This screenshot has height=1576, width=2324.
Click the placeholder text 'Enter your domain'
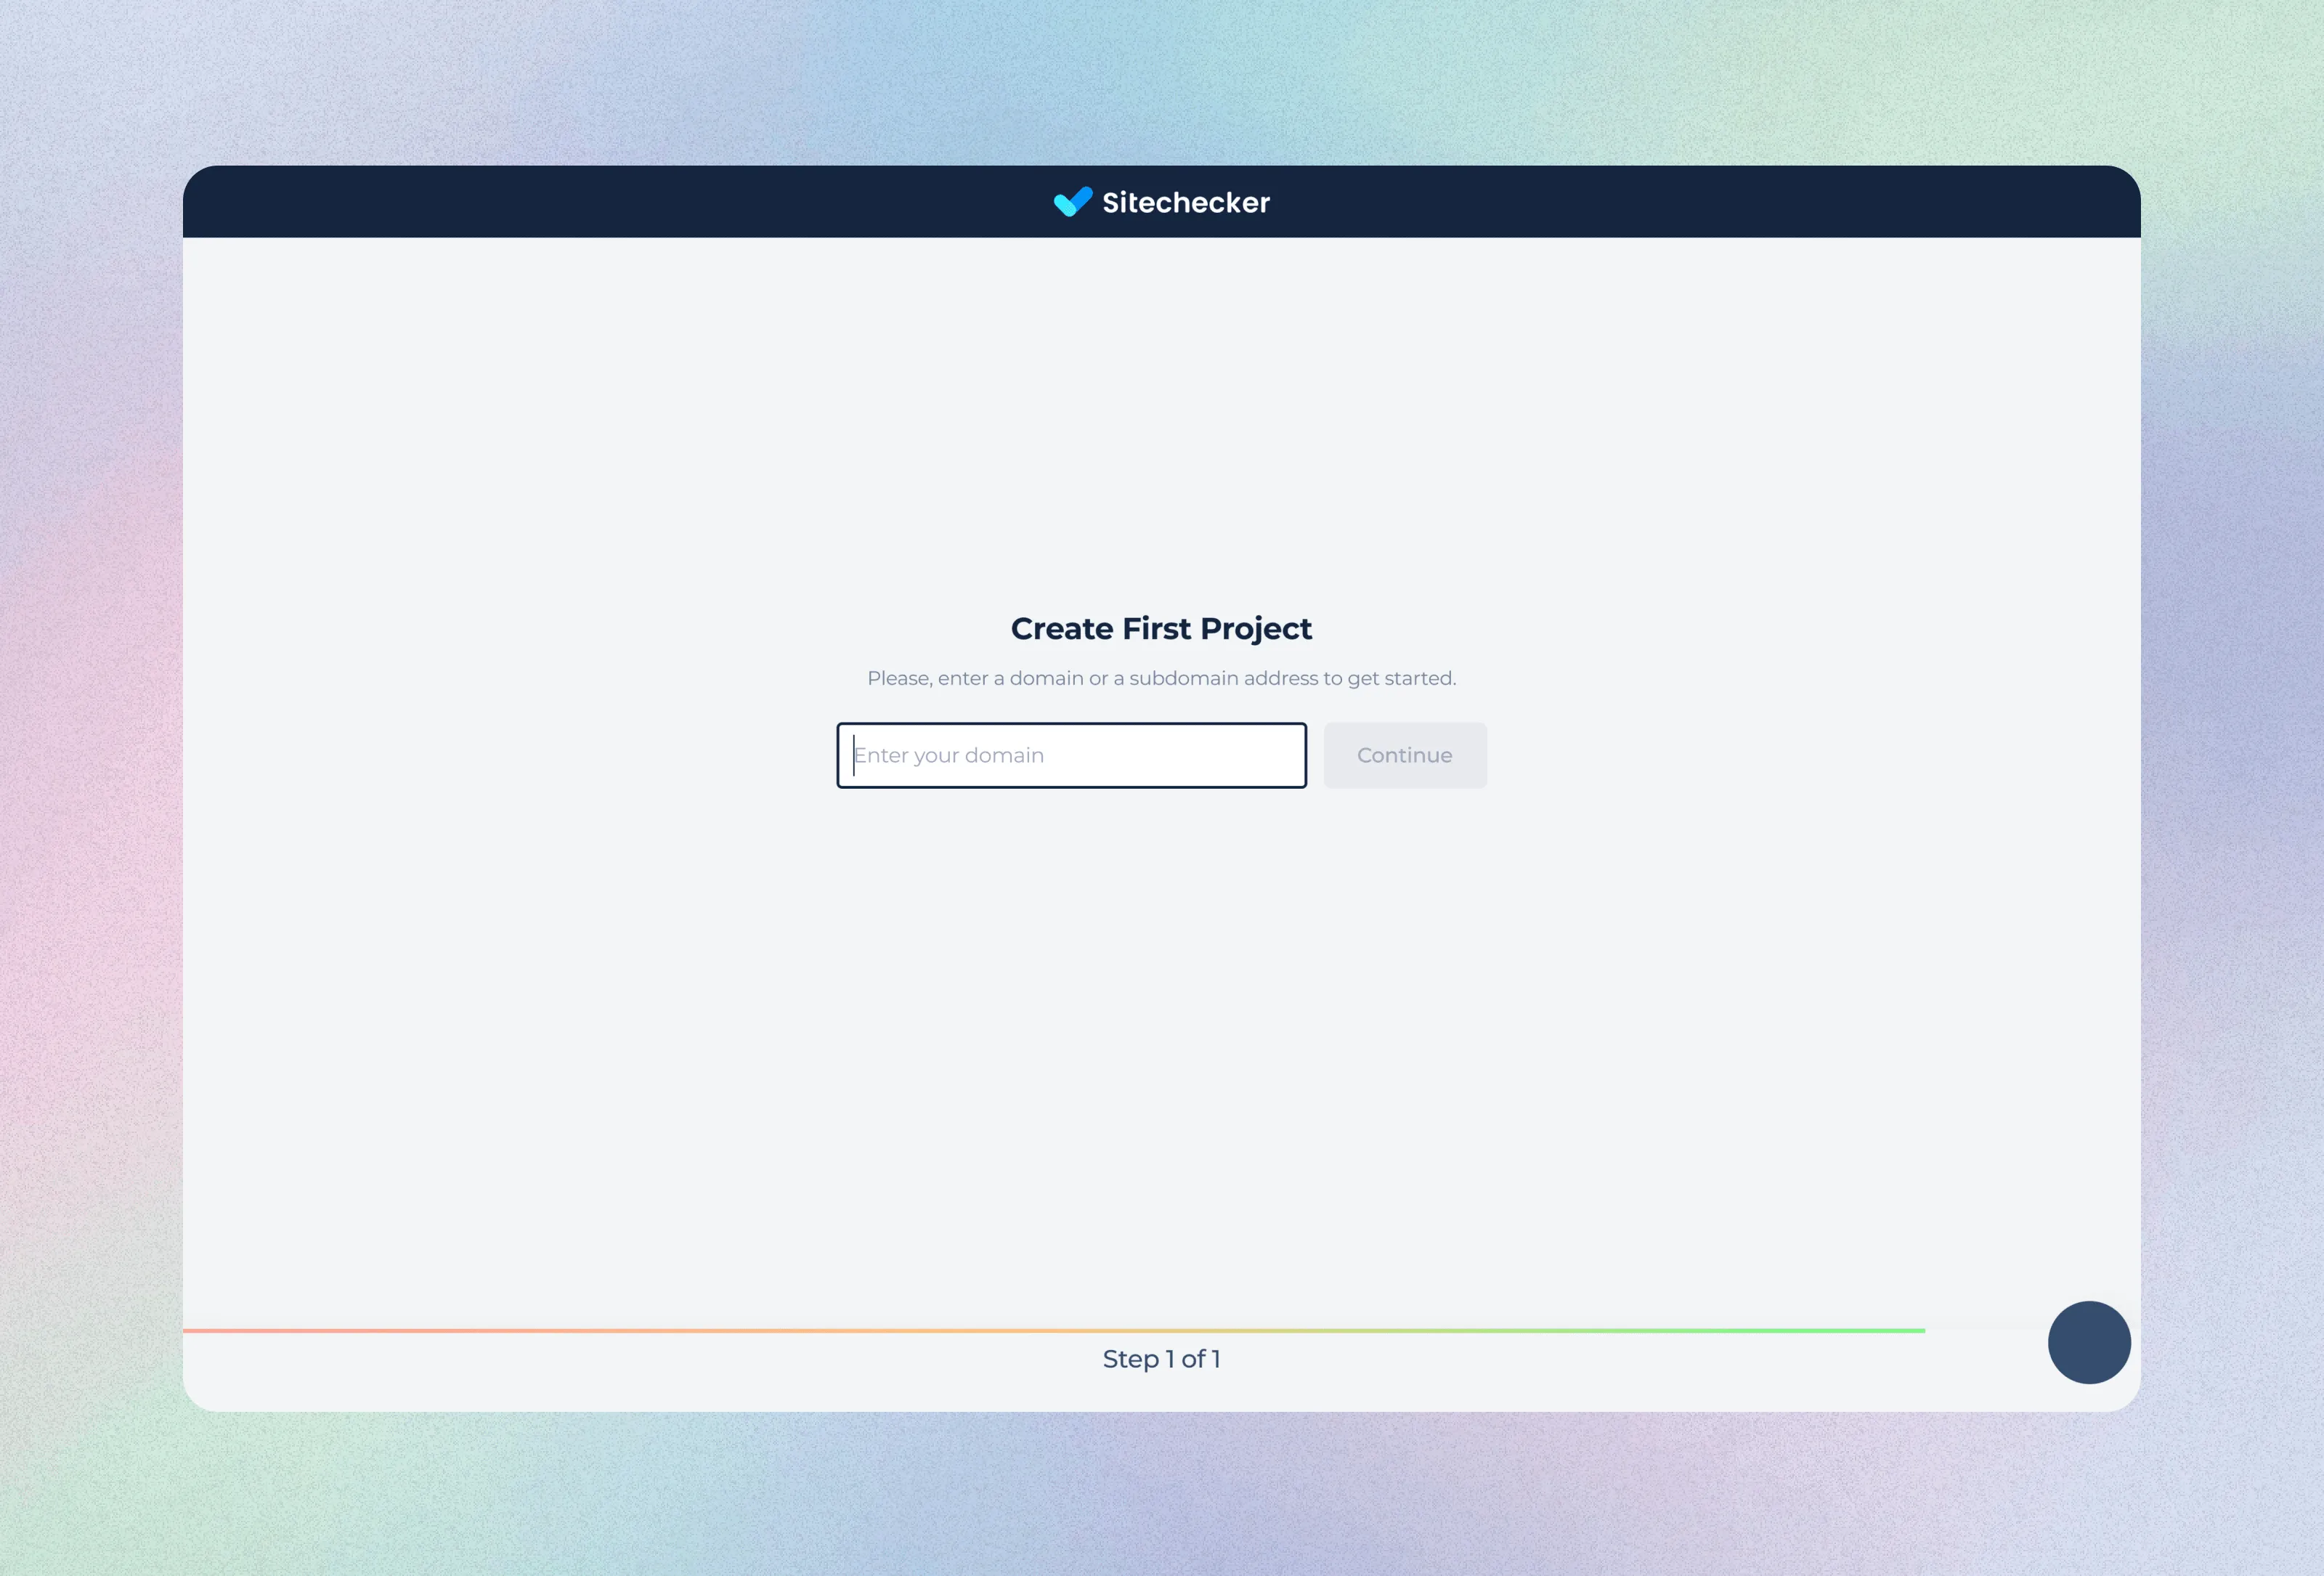coord(949,755)
